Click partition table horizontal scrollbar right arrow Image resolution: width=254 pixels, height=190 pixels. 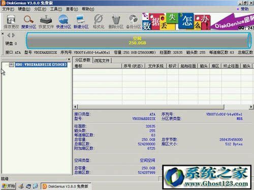pyautogui.click(x=251, y=107)
